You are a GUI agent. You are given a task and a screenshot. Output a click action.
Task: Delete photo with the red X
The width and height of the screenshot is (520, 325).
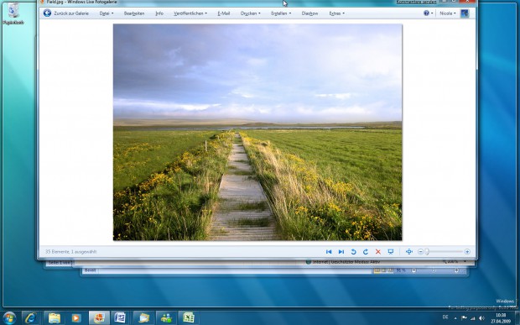pyautogui.click(x=377, y=252)
